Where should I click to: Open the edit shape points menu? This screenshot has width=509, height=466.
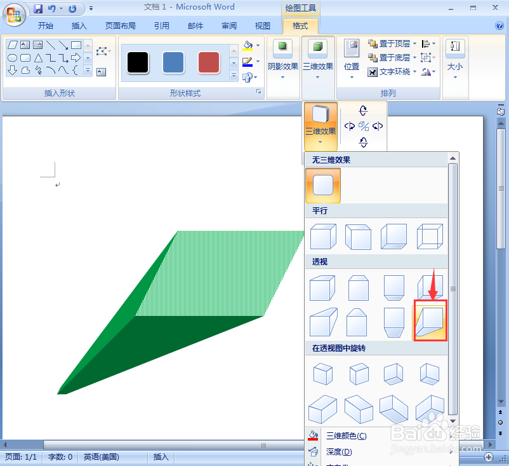(x=103, y=51)
